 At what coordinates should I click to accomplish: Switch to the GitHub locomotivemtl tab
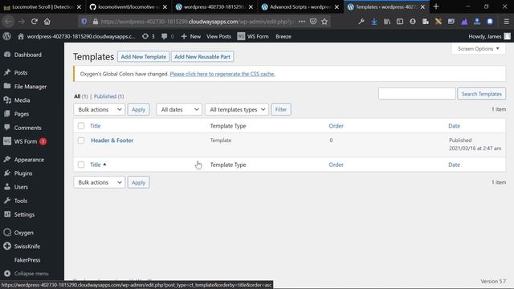(x=128, y=6)
